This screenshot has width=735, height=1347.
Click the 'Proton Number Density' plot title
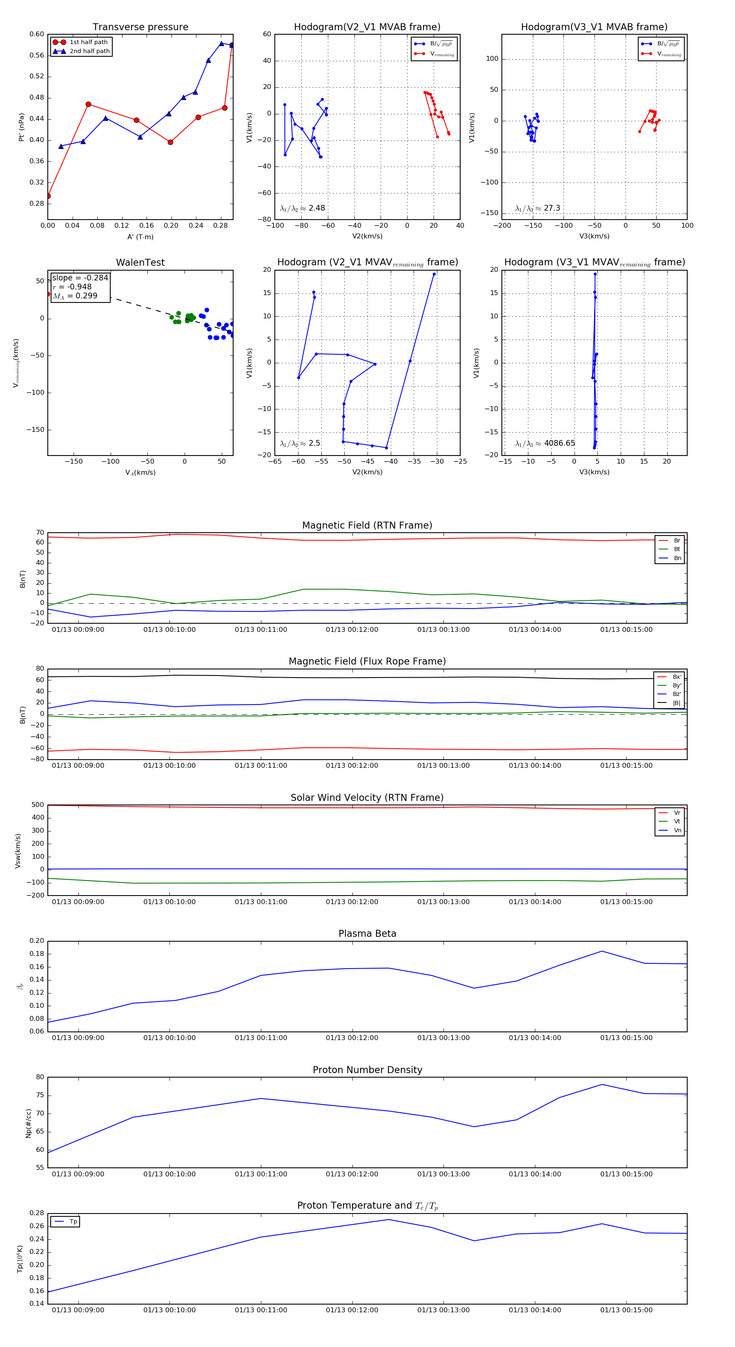coord(367,1070)
